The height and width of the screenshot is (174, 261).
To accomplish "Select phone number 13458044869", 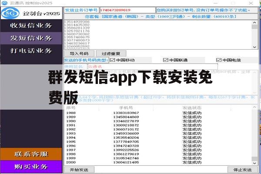I will (x=126, y=117).
